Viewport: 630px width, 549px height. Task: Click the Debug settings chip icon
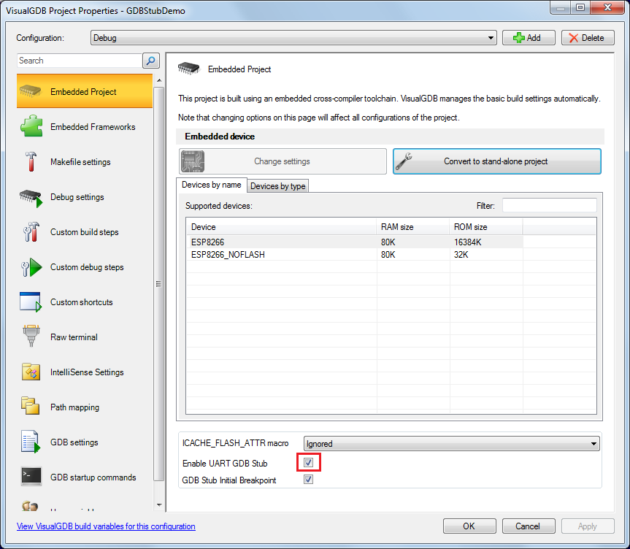click(x=31, y=198)
